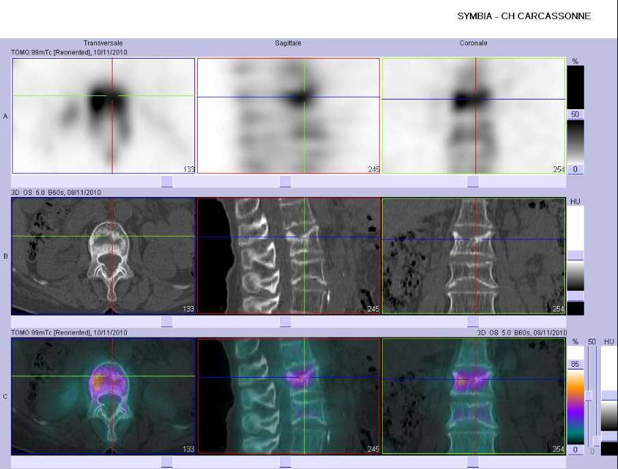This screenshot has height=469, width=618.
Task: Click slice number 133 in row C fused transversal
Action: [188, 449]
